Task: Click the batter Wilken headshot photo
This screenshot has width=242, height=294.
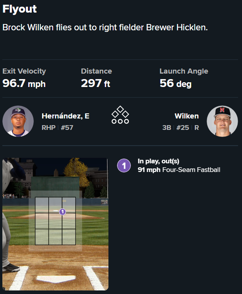Action: pyautogui.click(x=222, y=121)
